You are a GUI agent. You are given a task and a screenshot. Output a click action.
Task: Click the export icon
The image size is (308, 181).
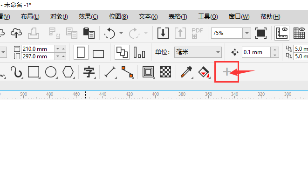(180, 33)
